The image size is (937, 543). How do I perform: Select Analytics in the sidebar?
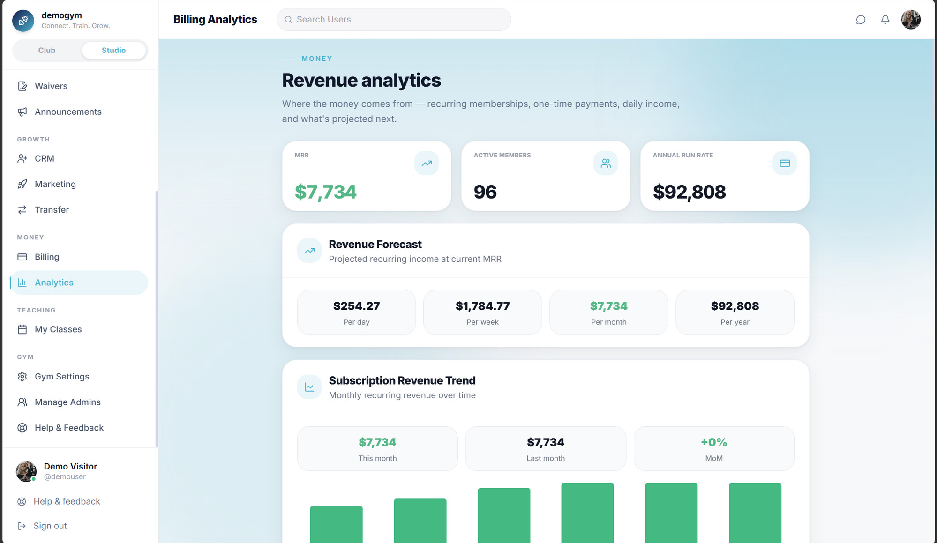click(79, 283)
